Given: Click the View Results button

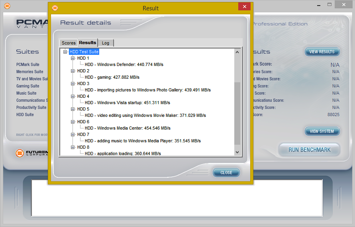Looking at the screenshot, I should pyautogui.click(x=322, y=52).
